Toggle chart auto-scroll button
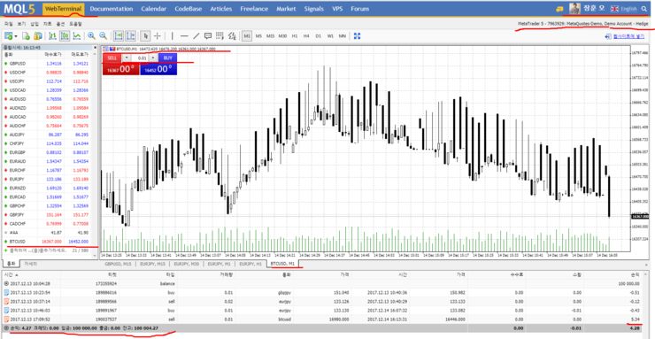This screenshot has height=339, width=655. click(119, 36)
